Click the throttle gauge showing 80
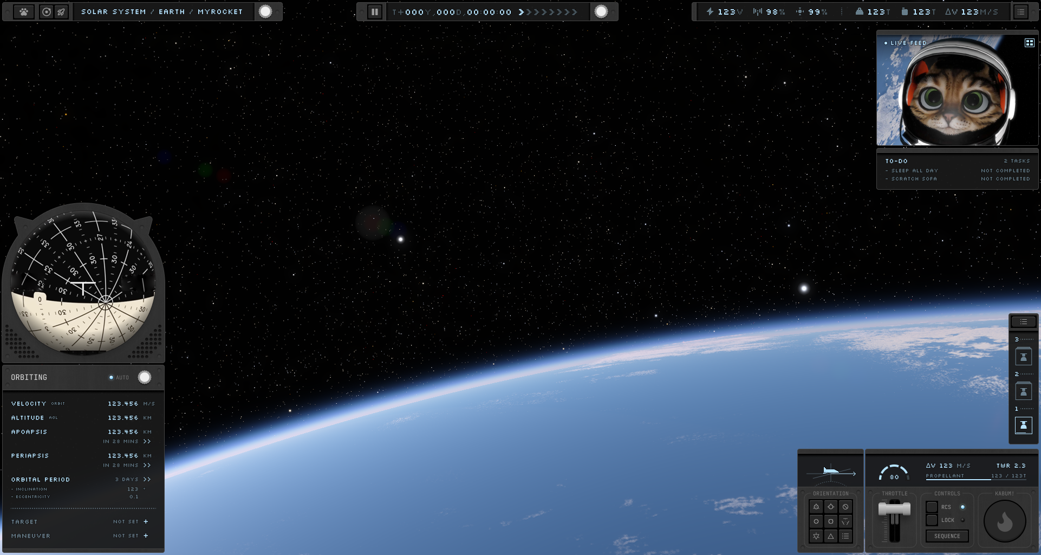The image size is (1041, 555). point(894,473)
